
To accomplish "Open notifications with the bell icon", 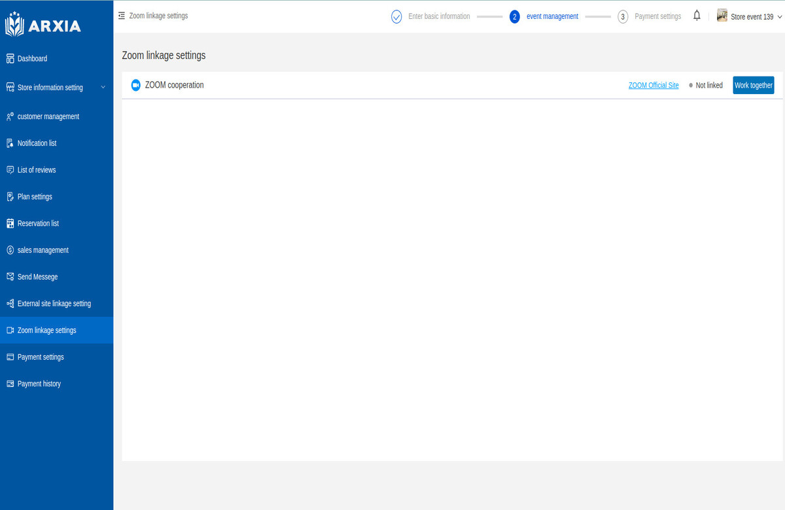I will (x=697, y=16).
